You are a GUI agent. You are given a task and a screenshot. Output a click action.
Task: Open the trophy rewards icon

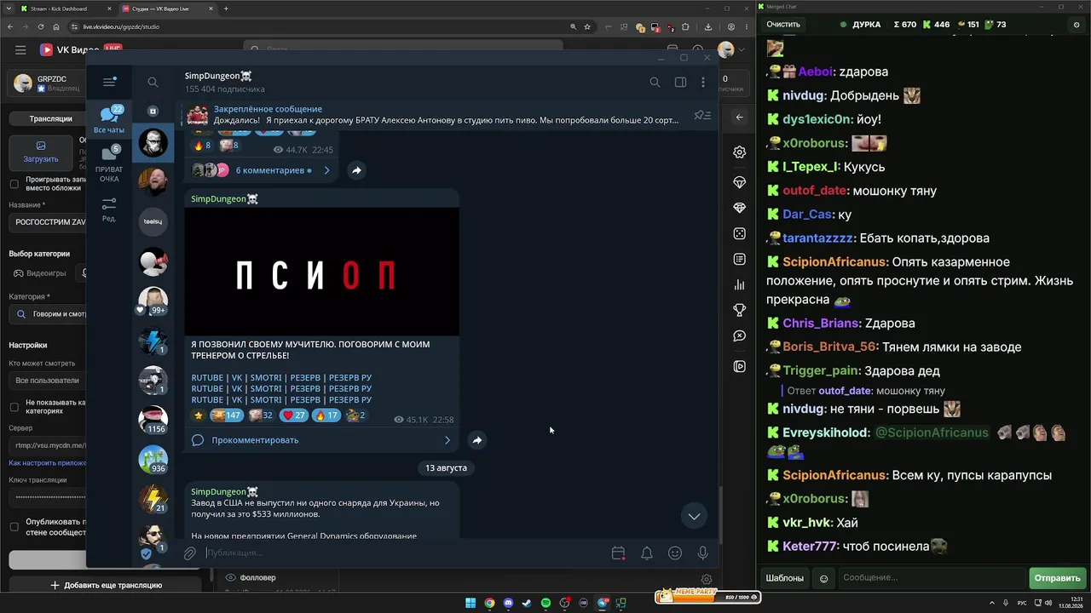point(739,311)
